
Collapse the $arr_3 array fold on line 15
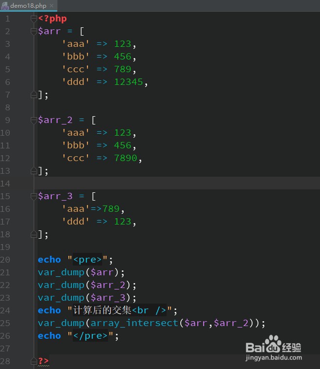coord(34,197)
